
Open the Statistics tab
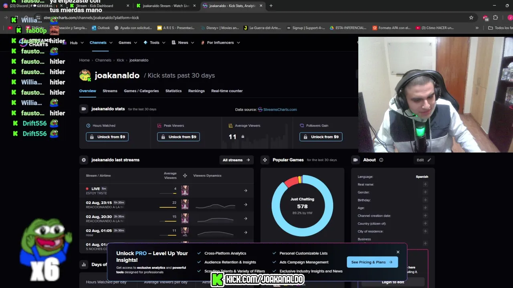(x=174, y=91)
